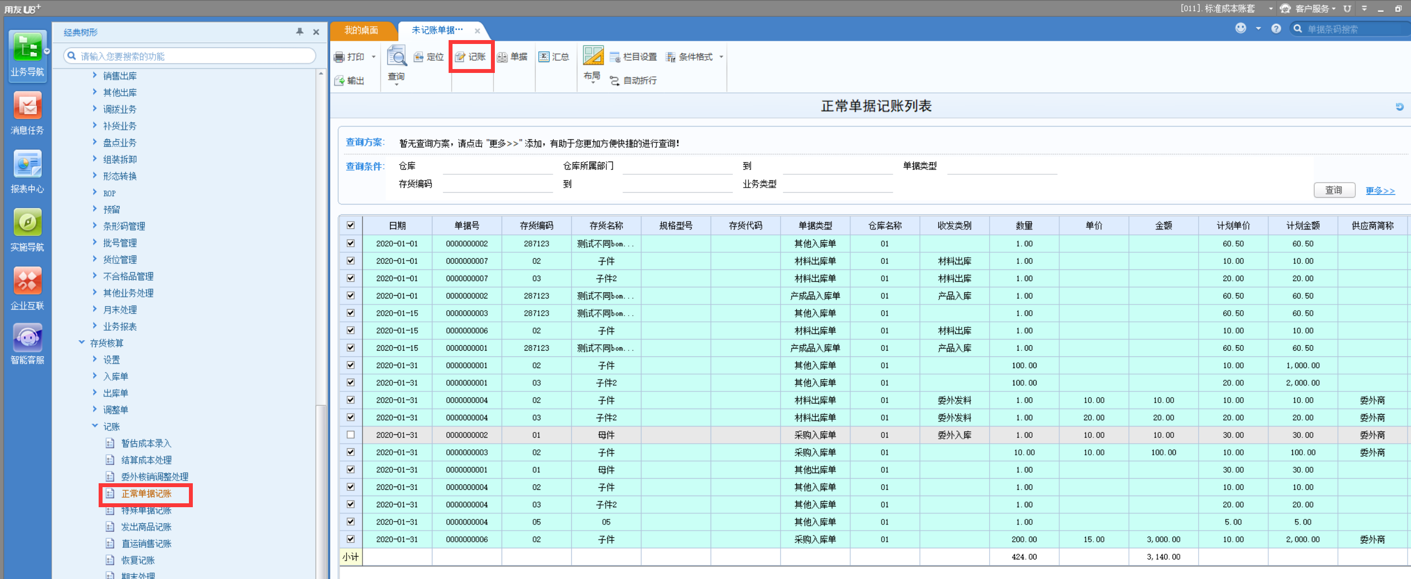Click the 定位 toolbar icon

[419, 57]
